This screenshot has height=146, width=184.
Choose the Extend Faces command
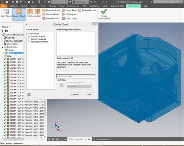[x=69, y=10]
